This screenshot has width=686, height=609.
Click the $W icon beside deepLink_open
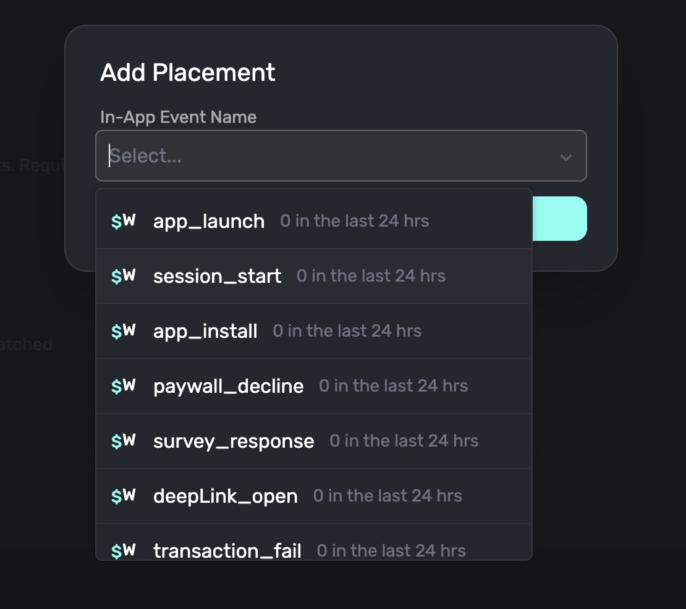click(124, 496)
